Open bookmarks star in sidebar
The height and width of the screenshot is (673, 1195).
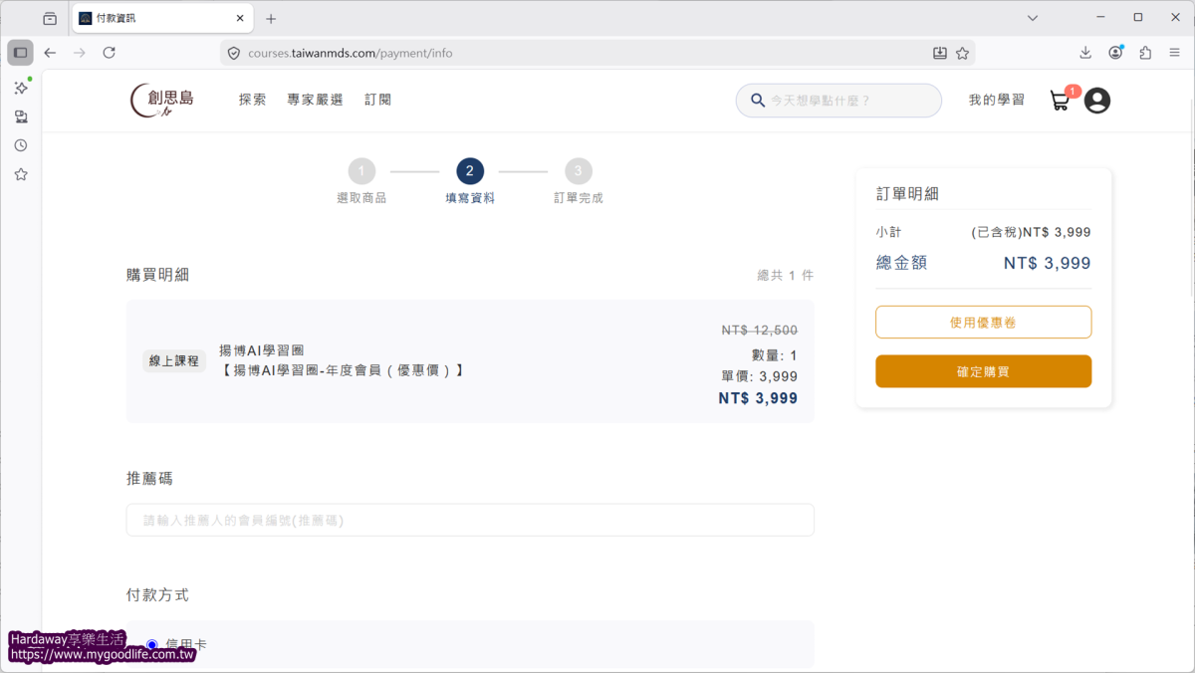click(20, 174)
